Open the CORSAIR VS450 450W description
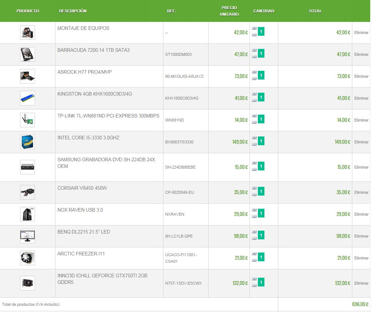The height and width of the screenshot is (312, 372). click(x=82, y=188)
